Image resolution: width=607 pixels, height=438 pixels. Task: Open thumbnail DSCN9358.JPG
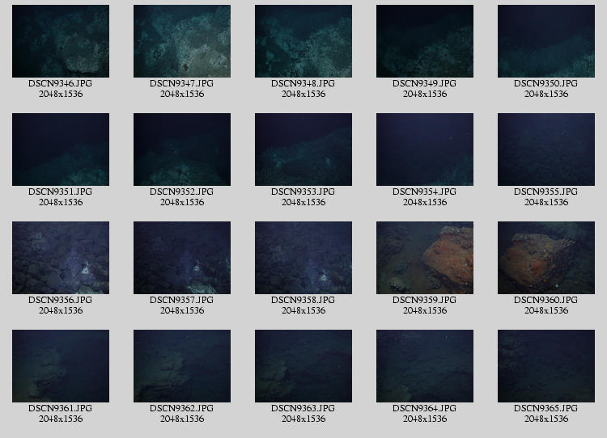click(303, 258)
